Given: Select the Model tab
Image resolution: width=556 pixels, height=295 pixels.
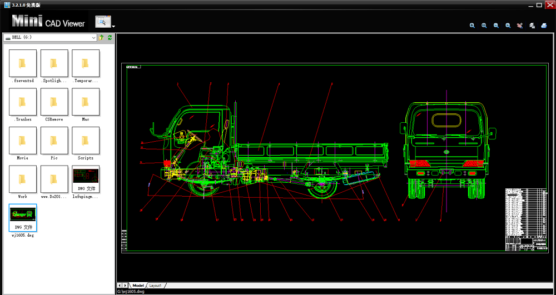Looking at the screenshot, I should (x=138, y=285).
